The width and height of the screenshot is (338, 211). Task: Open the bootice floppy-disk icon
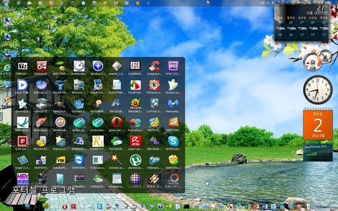117,66
